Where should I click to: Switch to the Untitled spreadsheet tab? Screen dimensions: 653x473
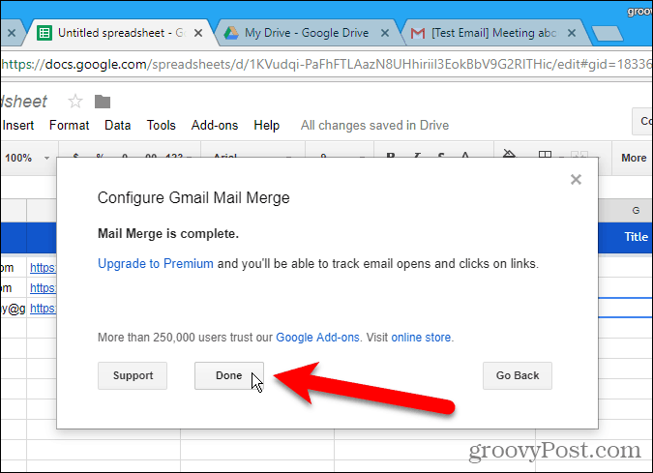point(121,33)
